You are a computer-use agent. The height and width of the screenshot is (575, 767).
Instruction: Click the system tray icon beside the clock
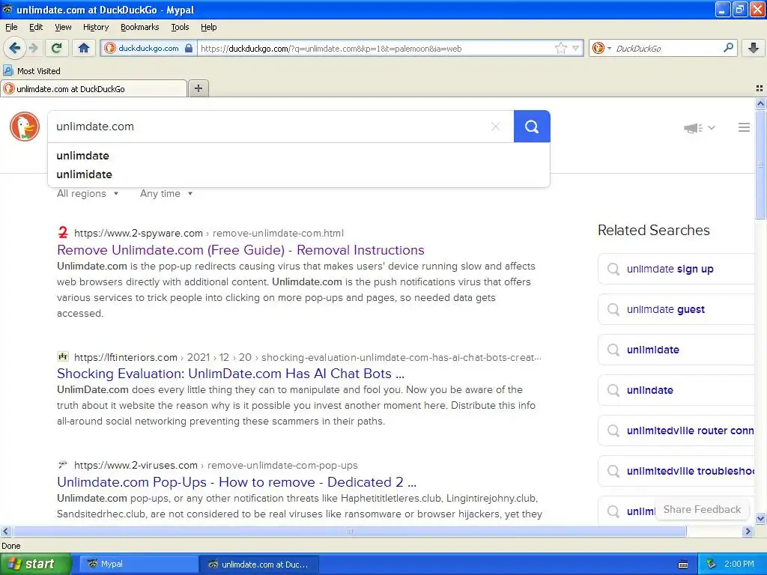tap(711, 565)
